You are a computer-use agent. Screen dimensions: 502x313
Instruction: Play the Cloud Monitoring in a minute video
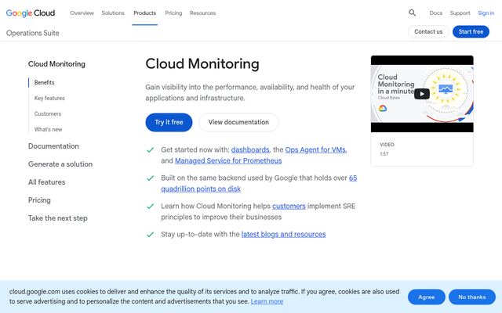coord(422,94)
